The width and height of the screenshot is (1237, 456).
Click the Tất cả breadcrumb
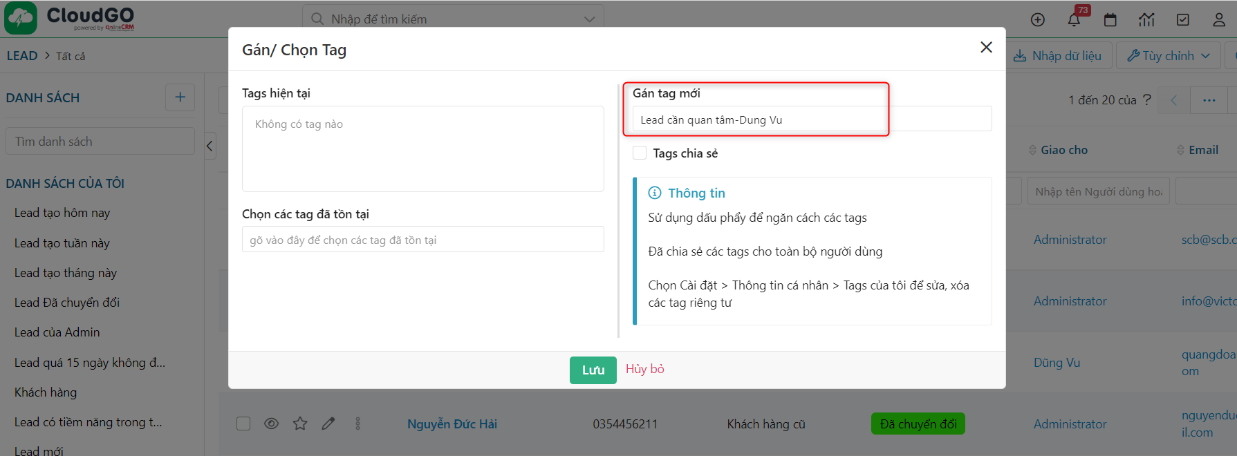[x=71, y=56]
